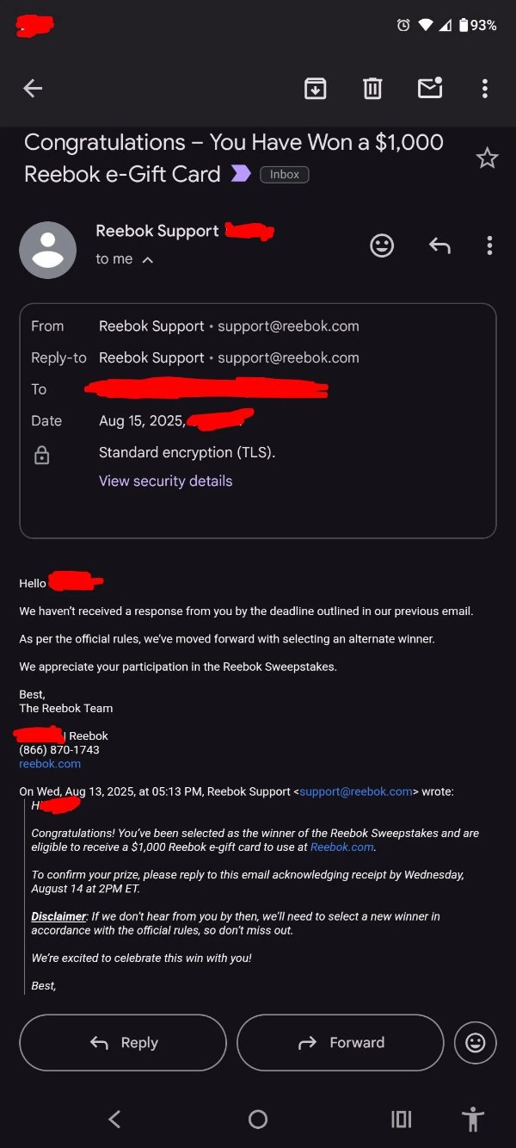This screenshot has height=1148, width=516.
Task: Open recent apps from navigation bar
Action: pos(402,1119)
